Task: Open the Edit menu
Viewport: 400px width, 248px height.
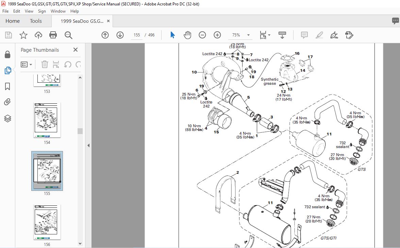Action: click(x=17, y=11)
